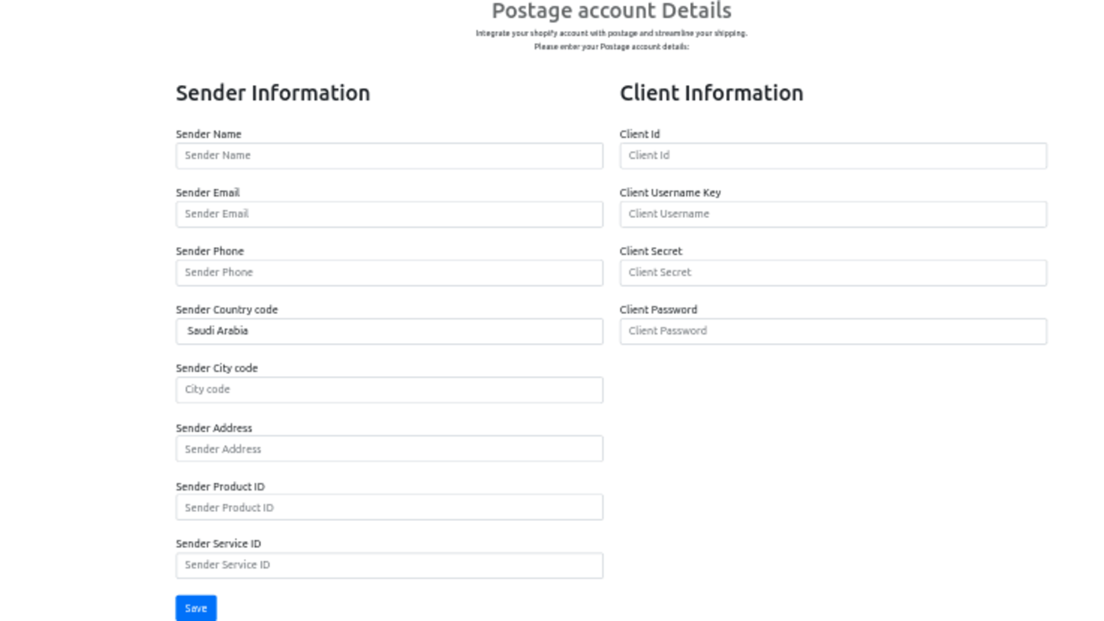This screenshot has height=621, width=1104.
Task: Click the Sender Phone label
Action: (x=210, y=251)
